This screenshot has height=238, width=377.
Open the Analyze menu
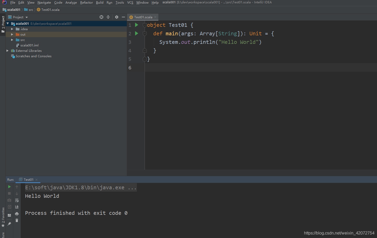click(71, 3)
